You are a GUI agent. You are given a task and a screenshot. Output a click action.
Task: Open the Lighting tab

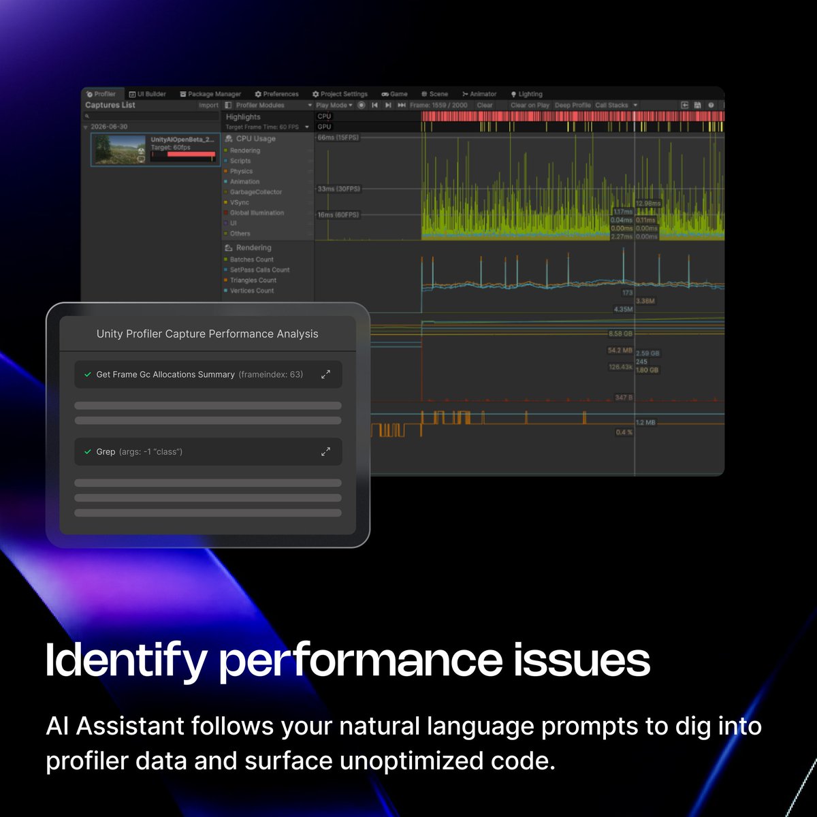(526, 94)
